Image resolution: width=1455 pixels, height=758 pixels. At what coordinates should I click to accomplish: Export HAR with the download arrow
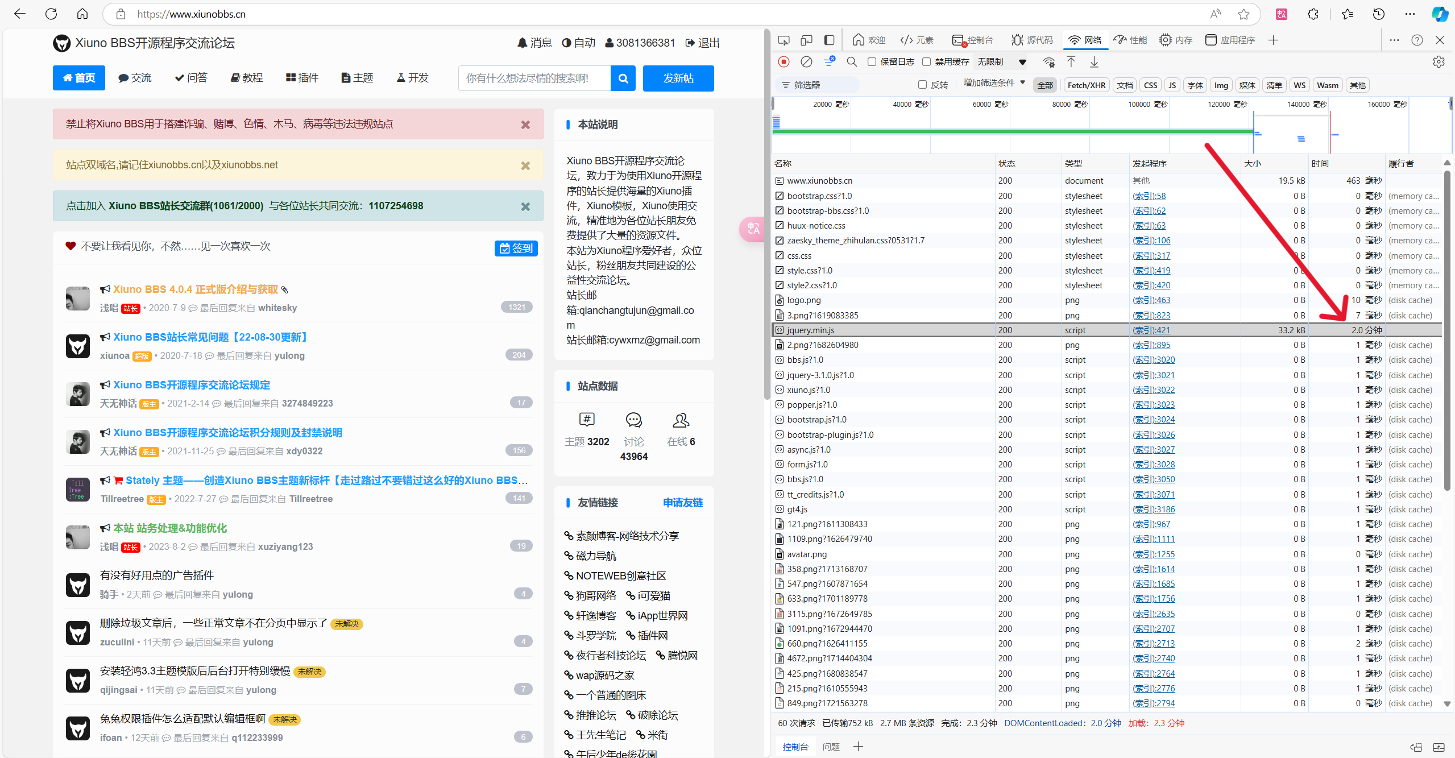pos(1094,61)
